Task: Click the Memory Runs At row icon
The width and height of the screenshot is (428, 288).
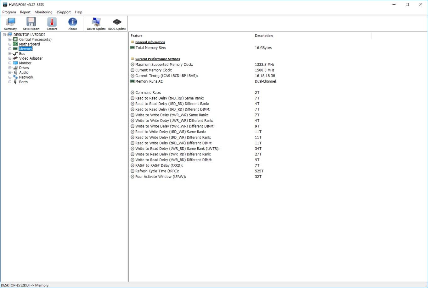Action: pyautogui.click(x=132, y=81)
